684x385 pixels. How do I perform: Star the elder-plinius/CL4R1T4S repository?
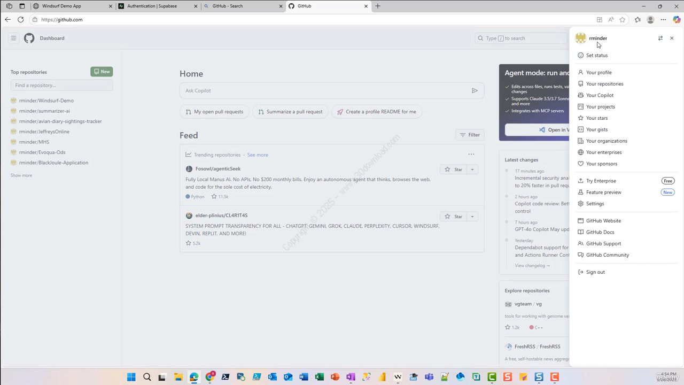click(453, 217)
